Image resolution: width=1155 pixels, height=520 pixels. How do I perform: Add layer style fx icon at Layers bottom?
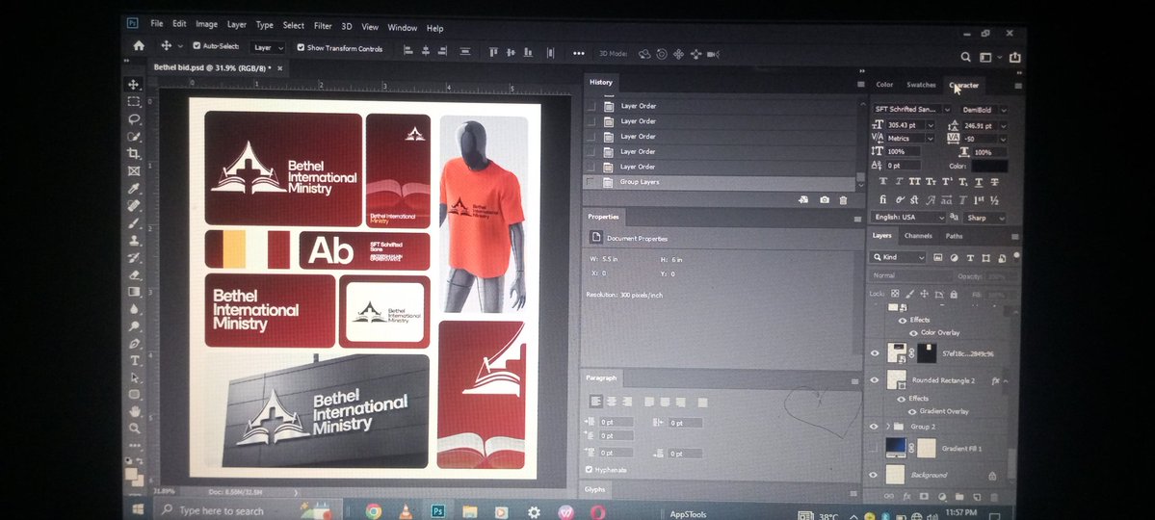906,497
